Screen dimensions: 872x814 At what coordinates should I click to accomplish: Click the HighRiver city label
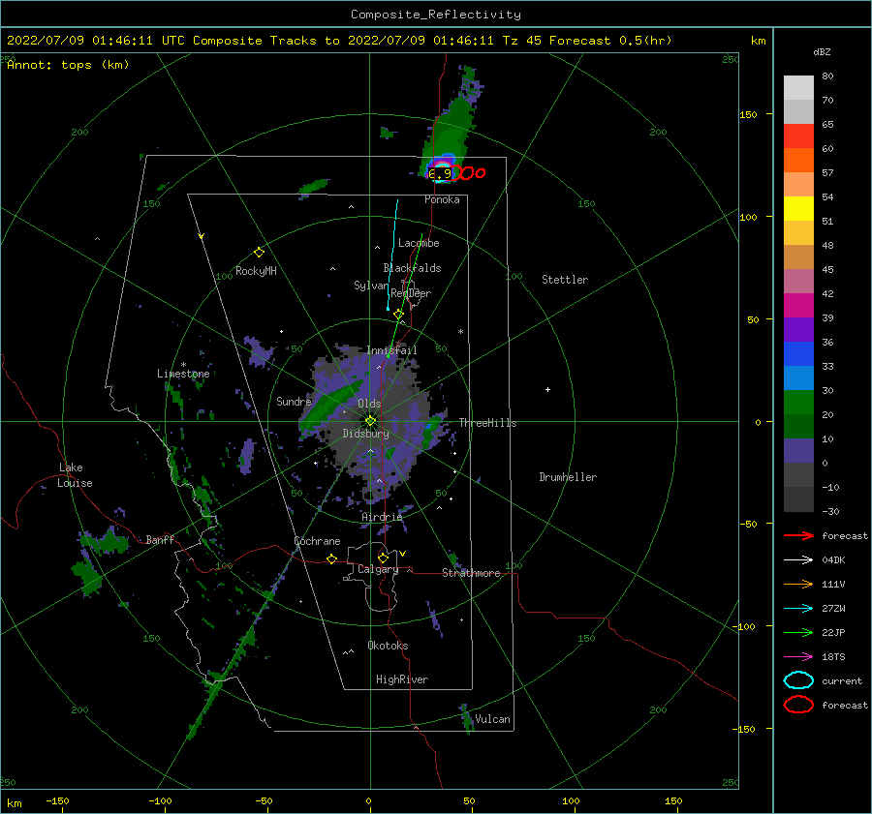point(402,679)
